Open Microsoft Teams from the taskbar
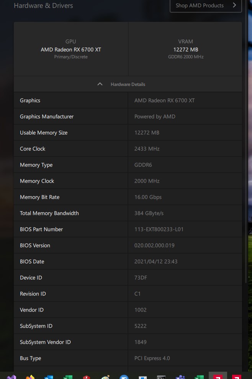Screen dimensions: 252x379 tap(180, 377)
